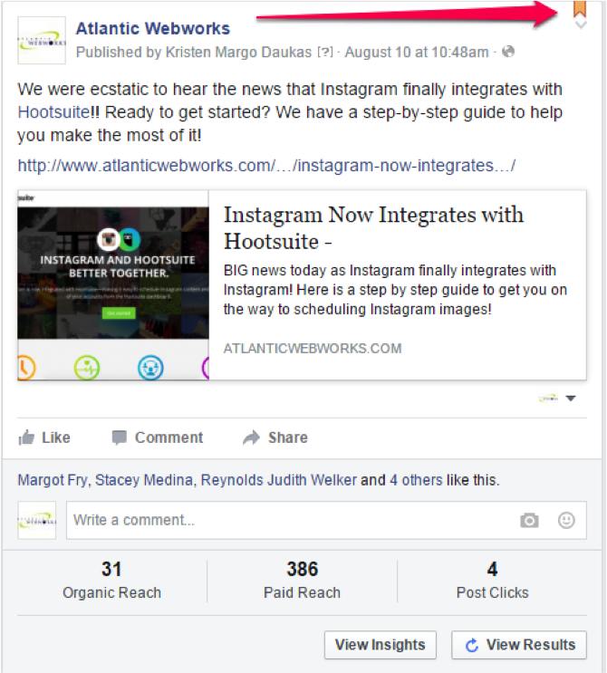Open Margot Fry's profile link
Viewport: 607px width, 673px height.
tap(53, 480)
